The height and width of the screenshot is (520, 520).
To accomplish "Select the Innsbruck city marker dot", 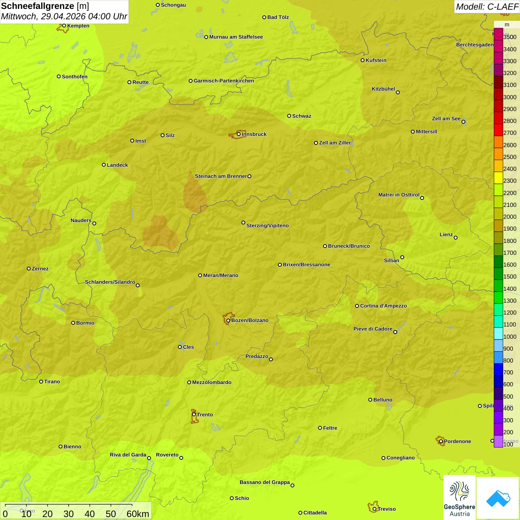I will [238, 134].
